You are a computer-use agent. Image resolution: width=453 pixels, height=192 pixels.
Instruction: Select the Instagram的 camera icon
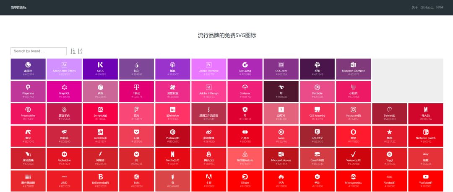(x=353, y=114)
